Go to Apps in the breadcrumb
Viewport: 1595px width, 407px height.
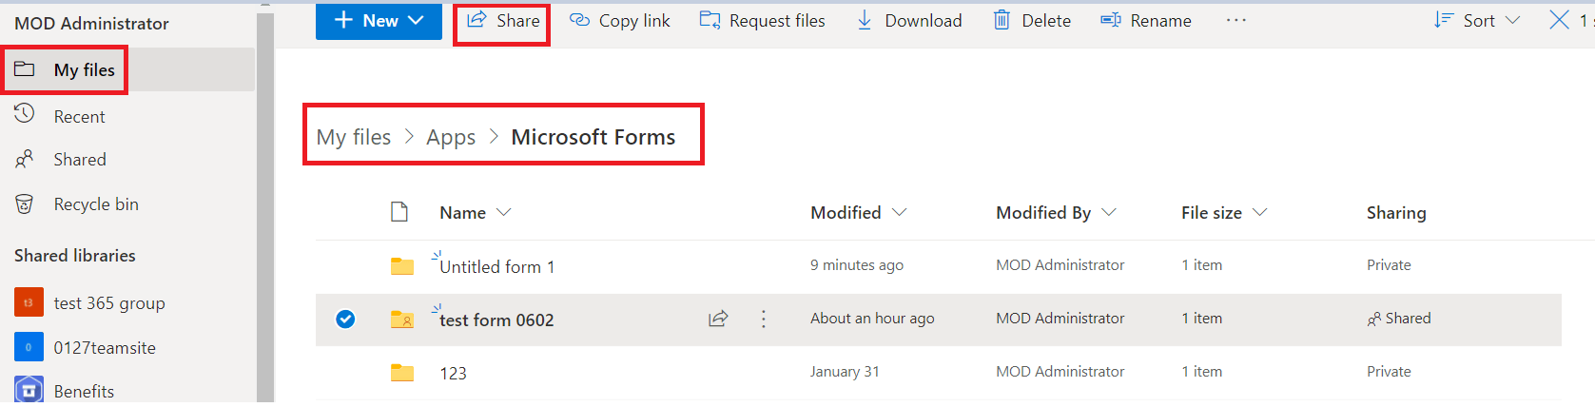tap(451, 137)
